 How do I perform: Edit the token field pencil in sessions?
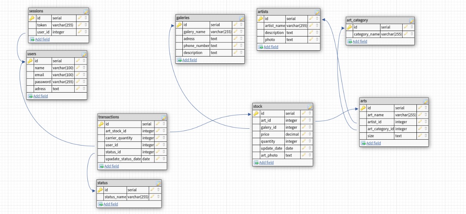80,25
